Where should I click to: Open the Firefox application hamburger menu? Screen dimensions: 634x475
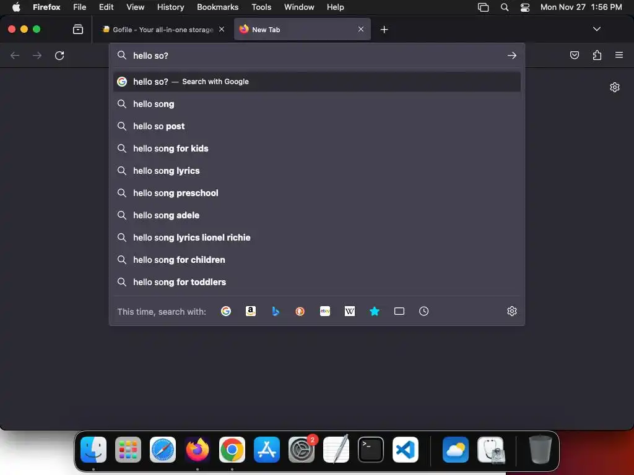point(619,55)
